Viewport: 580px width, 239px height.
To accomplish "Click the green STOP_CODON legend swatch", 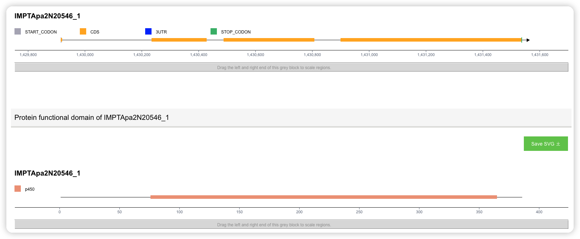I will click(x=214, y=31).
